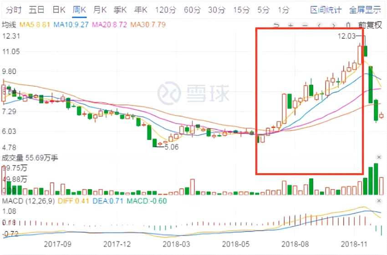Close the MACD indicator panel

point(379,201)
